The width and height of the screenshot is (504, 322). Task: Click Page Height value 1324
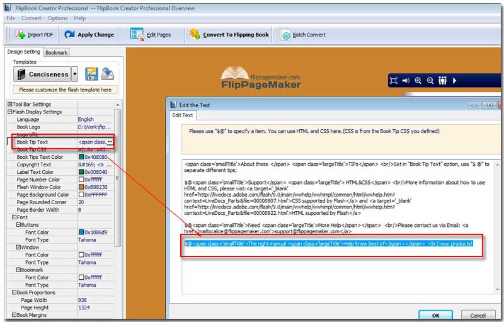(x=84, y=308)
